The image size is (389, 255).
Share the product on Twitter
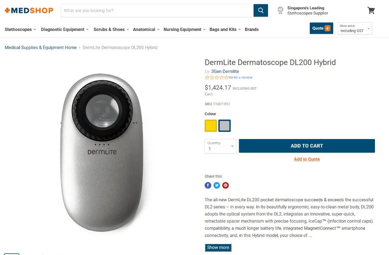tap(216, 185)
